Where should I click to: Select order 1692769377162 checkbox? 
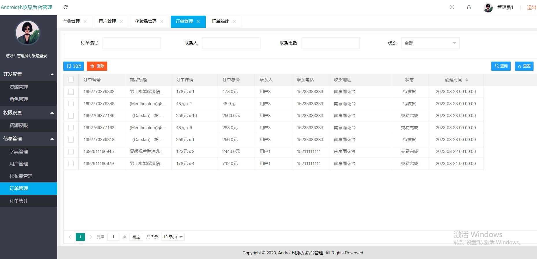[71, 128]
